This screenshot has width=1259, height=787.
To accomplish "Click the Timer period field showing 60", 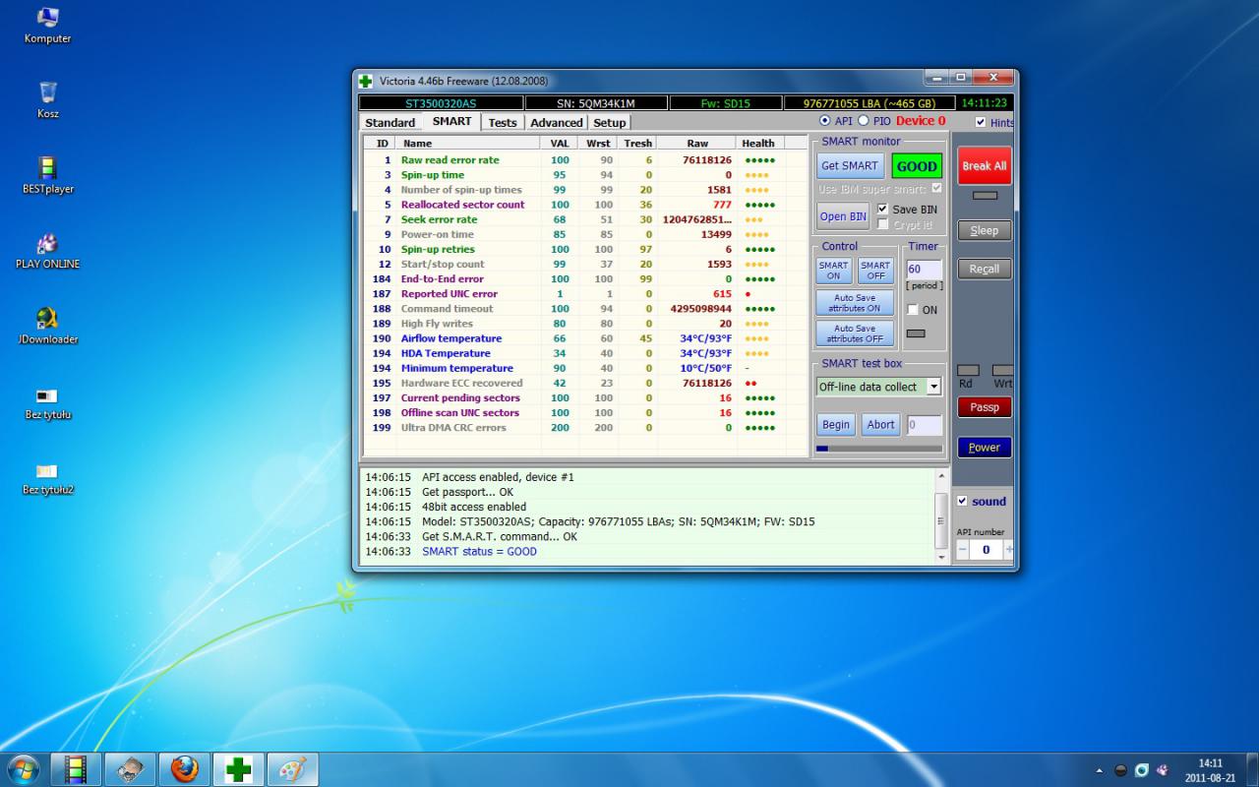I will (924, 270).
